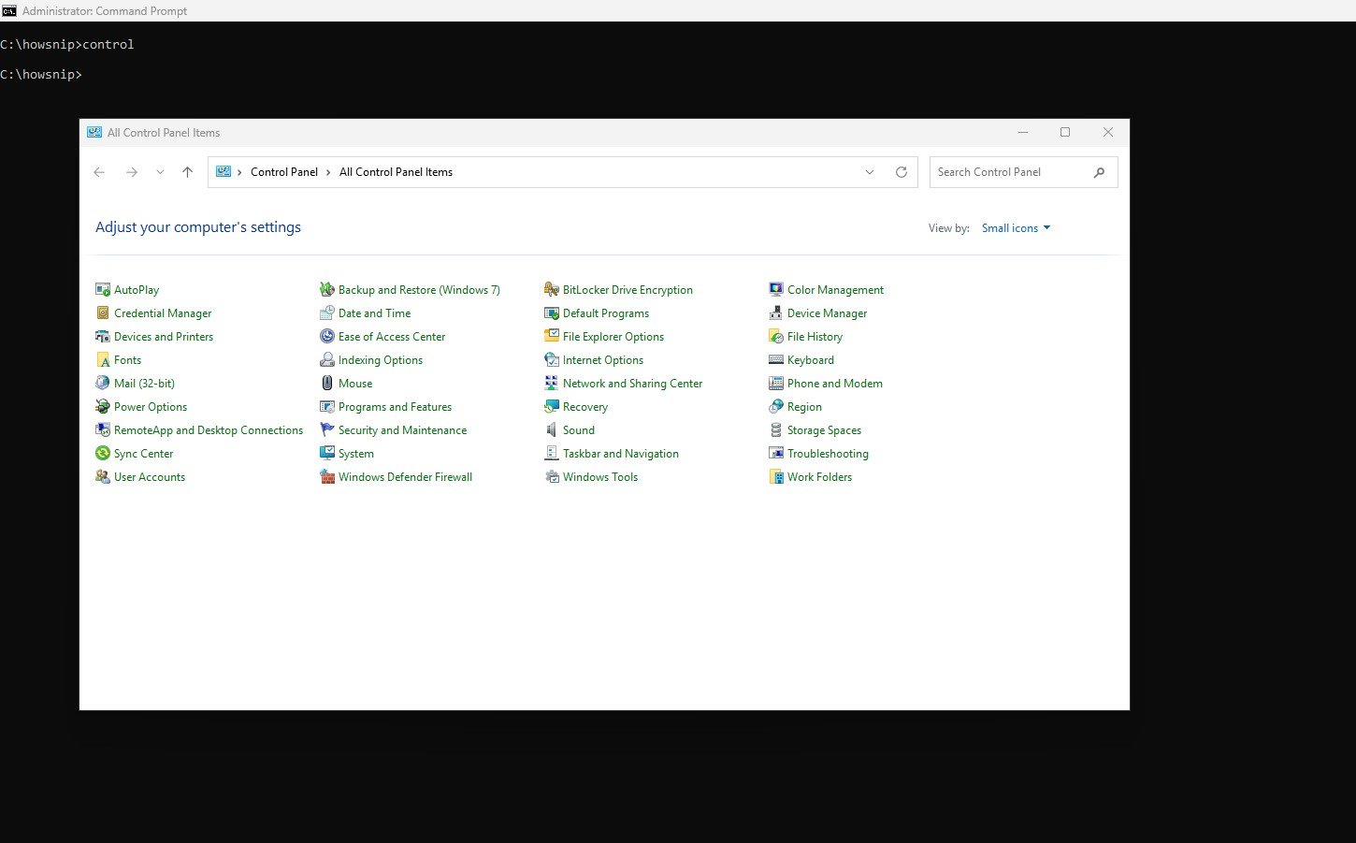This screenshot has height=843, width=1356.
Task: Click the Security and Maintenance flag icon
Action: [327, 430]
